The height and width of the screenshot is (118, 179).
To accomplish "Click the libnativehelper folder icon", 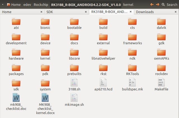I will click(103, 52).
